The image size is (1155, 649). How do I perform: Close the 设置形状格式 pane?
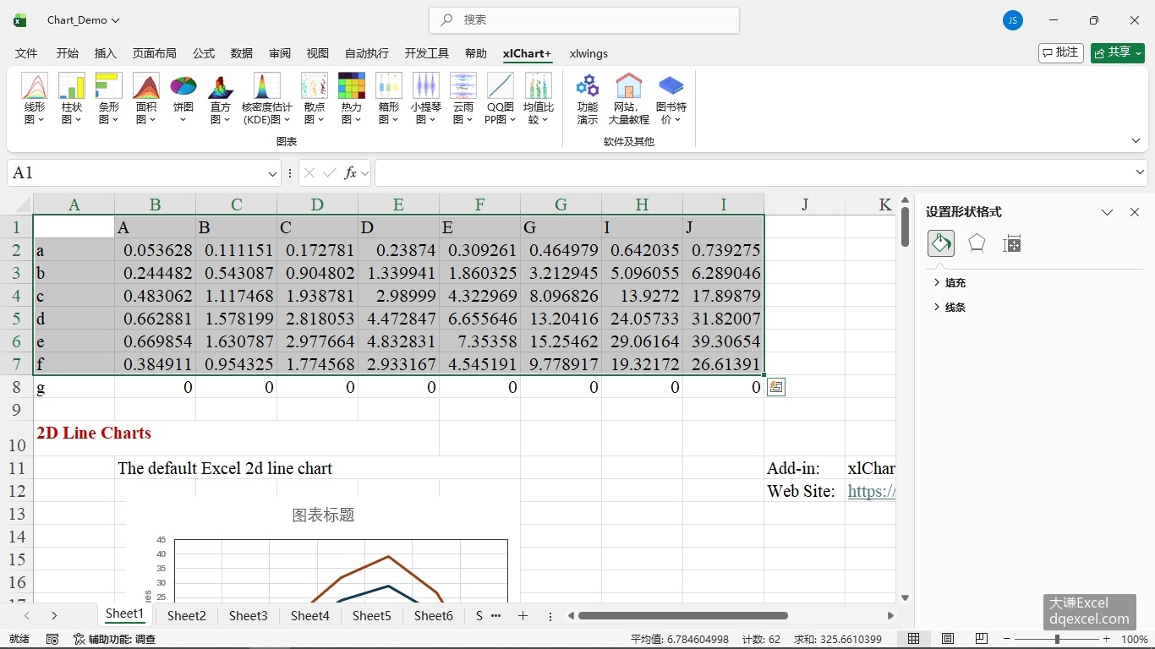point(1135,212)
